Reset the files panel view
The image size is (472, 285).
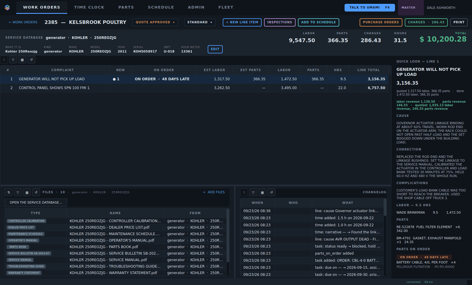(36, 192)
